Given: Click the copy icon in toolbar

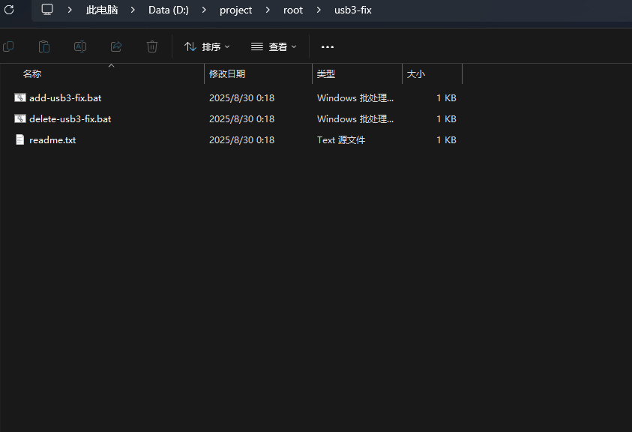Looking at the screenshot, I should click(8, 46).
